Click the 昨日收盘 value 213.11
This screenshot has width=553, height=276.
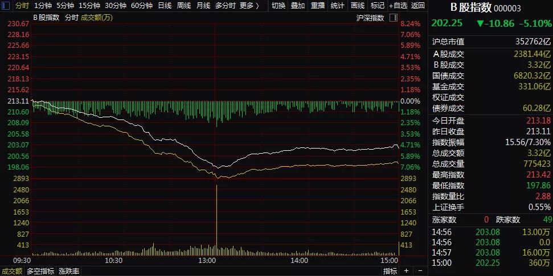(539, 132)
